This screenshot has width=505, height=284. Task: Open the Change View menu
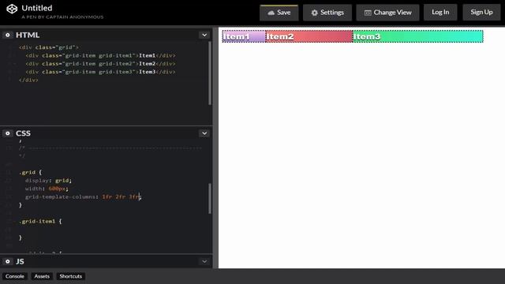387,13
